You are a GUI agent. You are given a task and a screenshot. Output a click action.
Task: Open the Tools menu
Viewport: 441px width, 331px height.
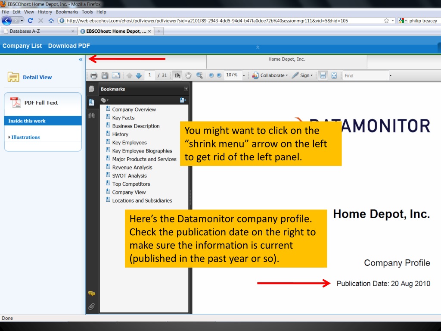tap(87, 12)
